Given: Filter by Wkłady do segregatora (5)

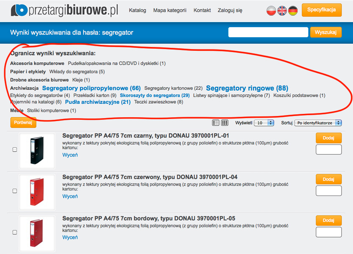Looking at the screenshot, I should (x=77, y=72).
